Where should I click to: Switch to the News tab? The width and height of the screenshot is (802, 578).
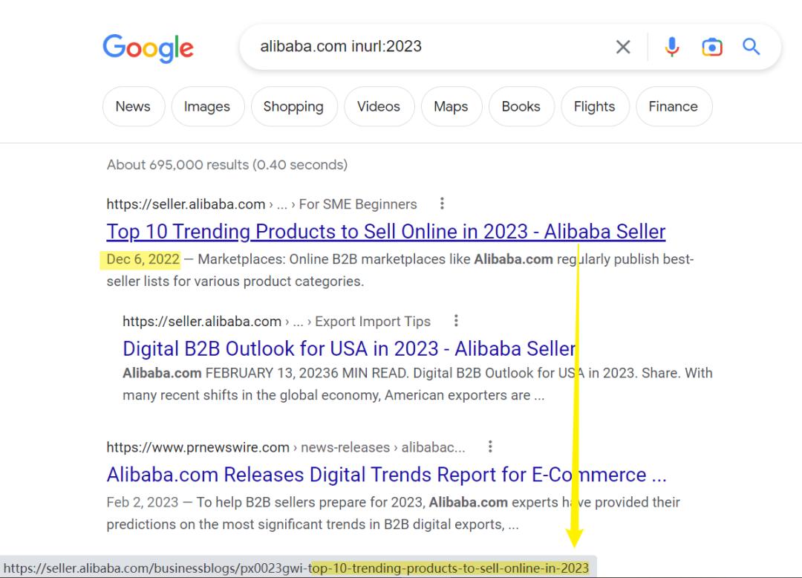point(133,106)
